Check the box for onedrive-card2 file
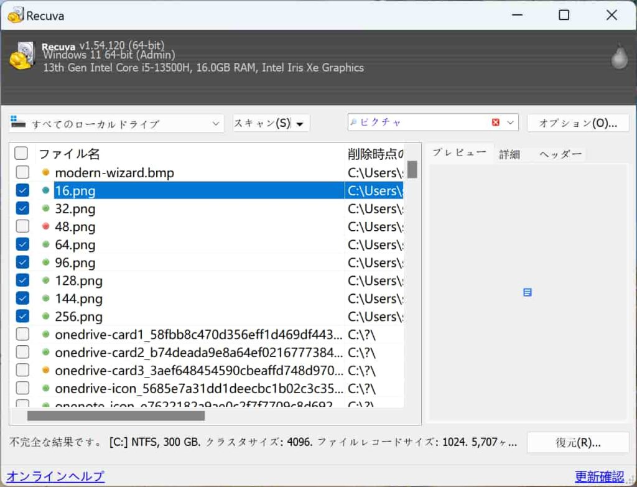Screen dimensions: 637x487 click(x=22, y=352)
